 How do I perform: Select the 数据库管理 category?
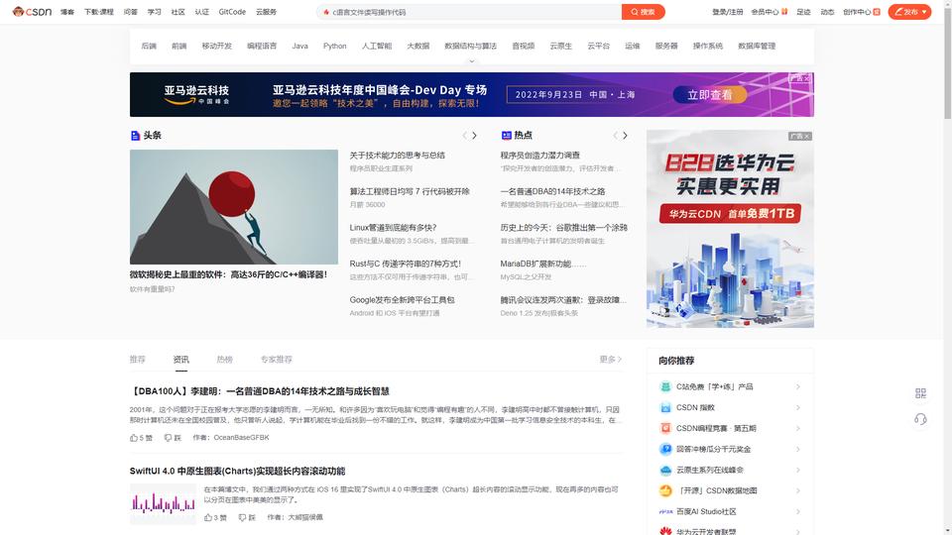(757, 47)
